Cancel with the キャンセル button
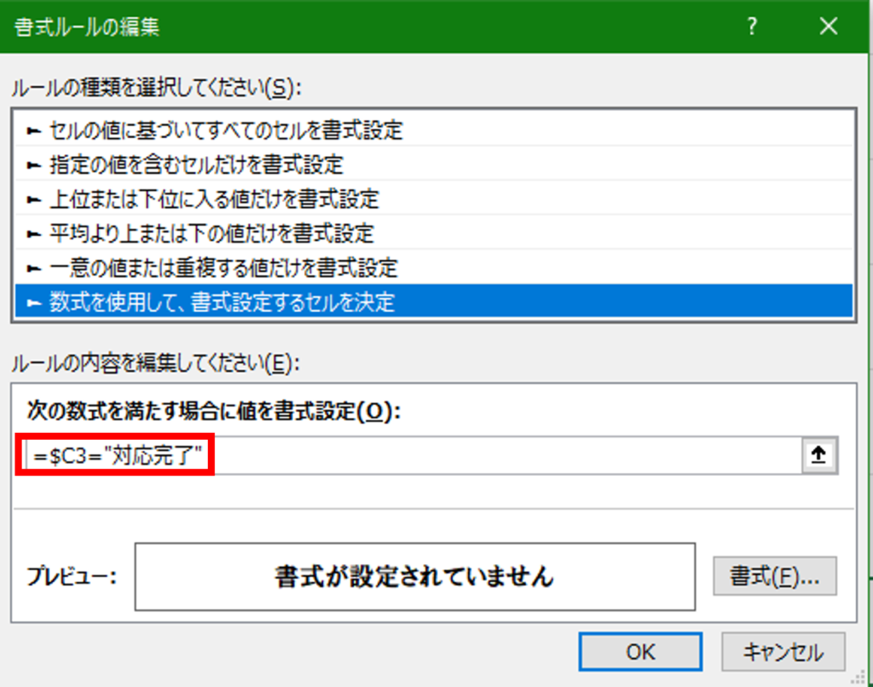The image size is (873, 687). (783, 652)
